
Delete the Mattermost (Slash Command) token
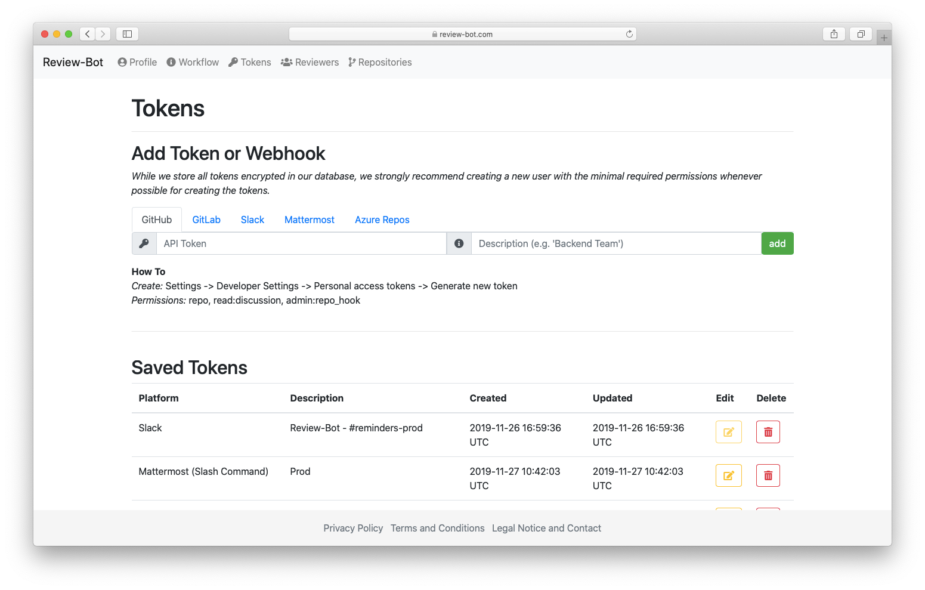point(768,475)
